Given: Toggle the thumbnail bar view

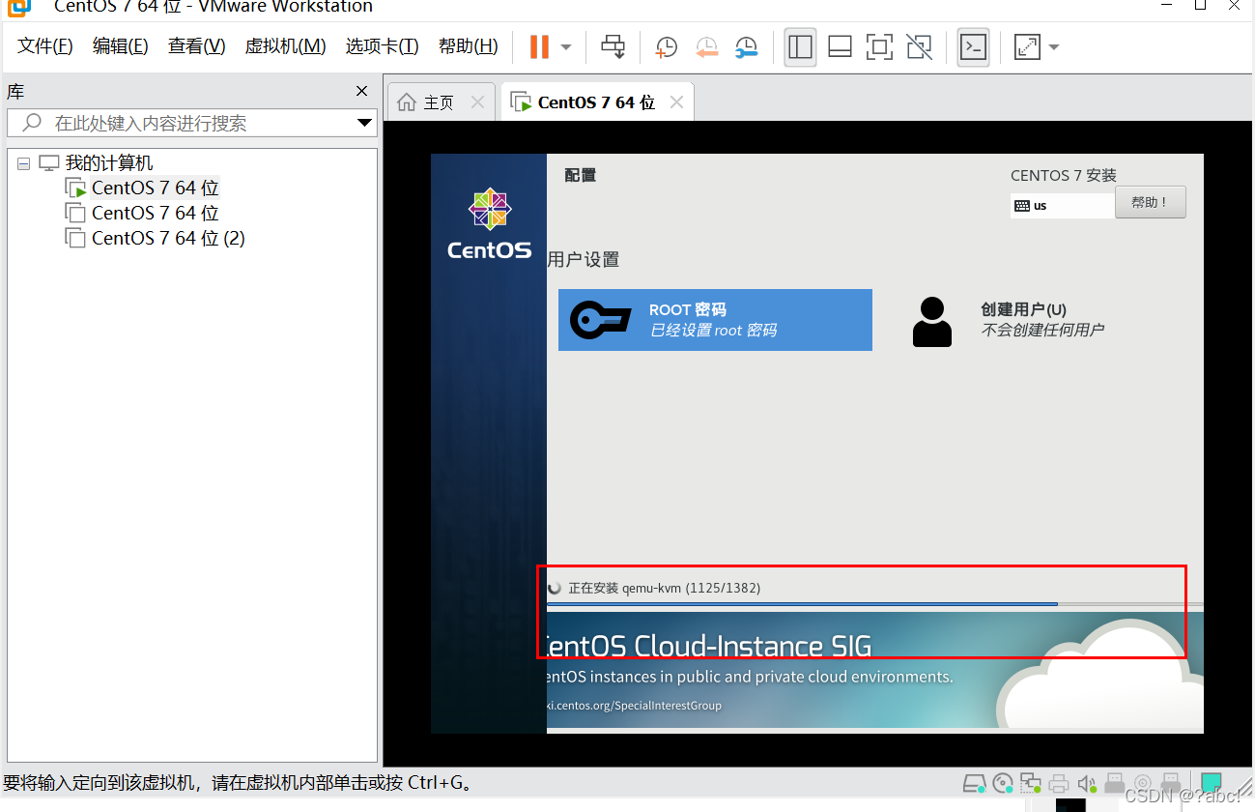Looking at the screenshot, I should point(840,46).
